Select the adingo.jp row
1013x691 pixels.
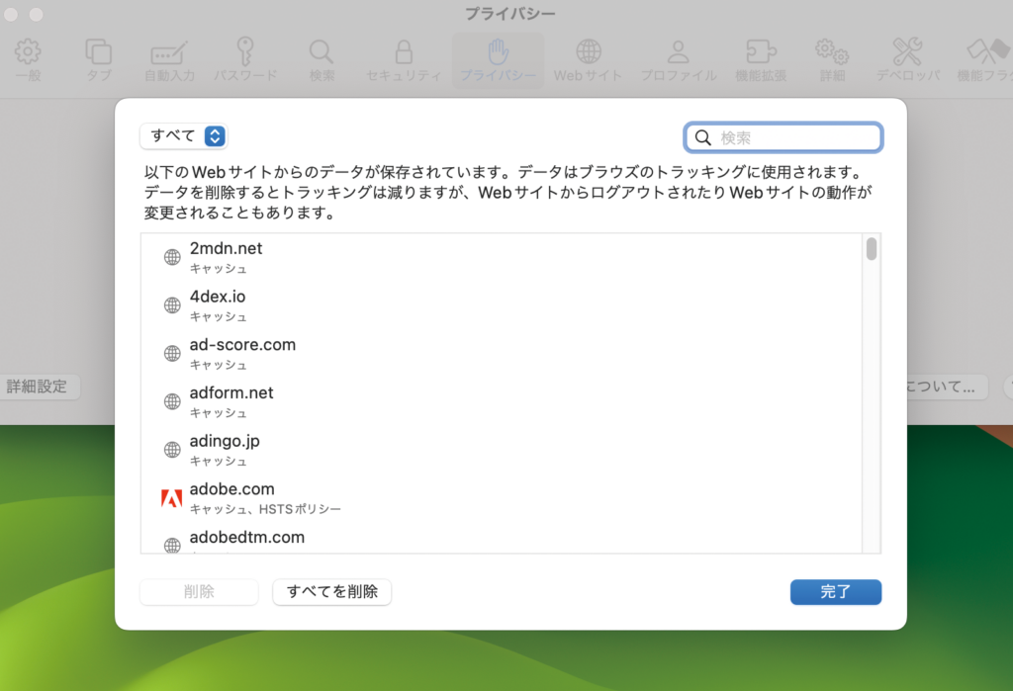point(502,450)
